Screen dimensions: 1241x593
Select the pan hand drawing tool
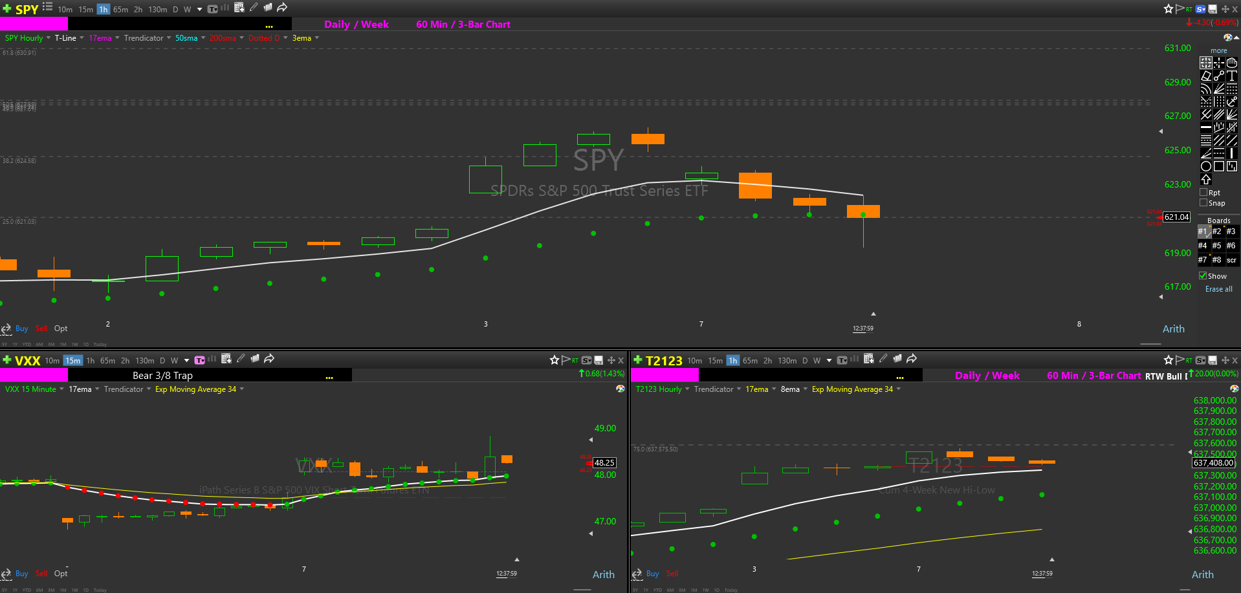pos(1232,63)
